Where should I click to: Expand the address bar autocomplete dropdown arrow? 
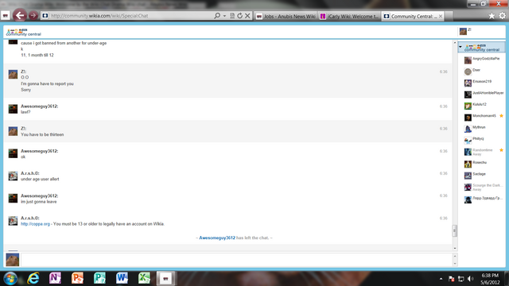(224, 16)
